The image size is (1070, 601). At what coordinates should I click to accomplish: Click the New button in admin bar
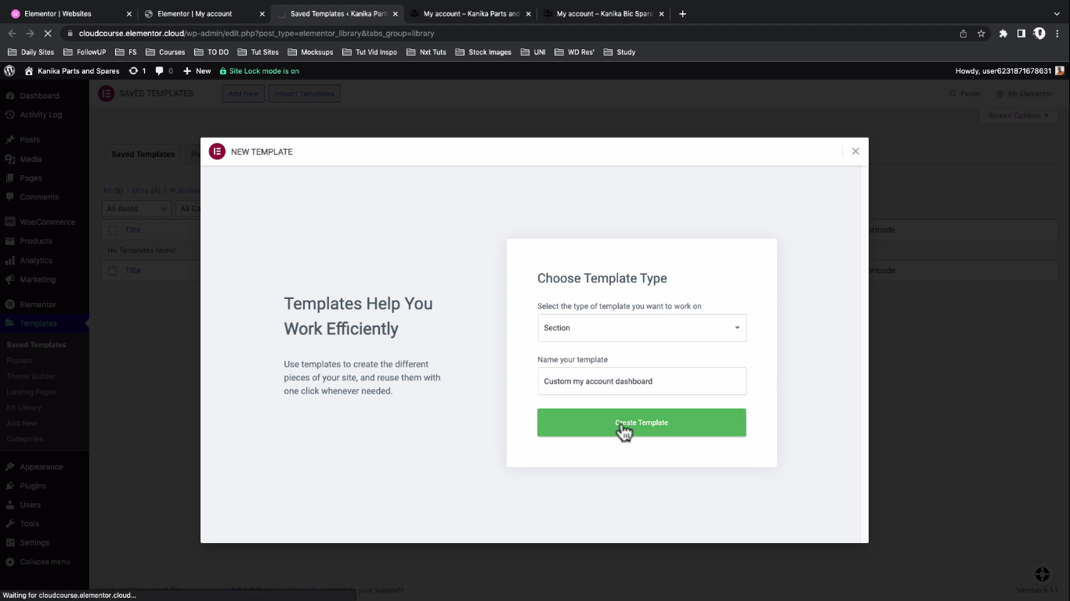point(197,70)
